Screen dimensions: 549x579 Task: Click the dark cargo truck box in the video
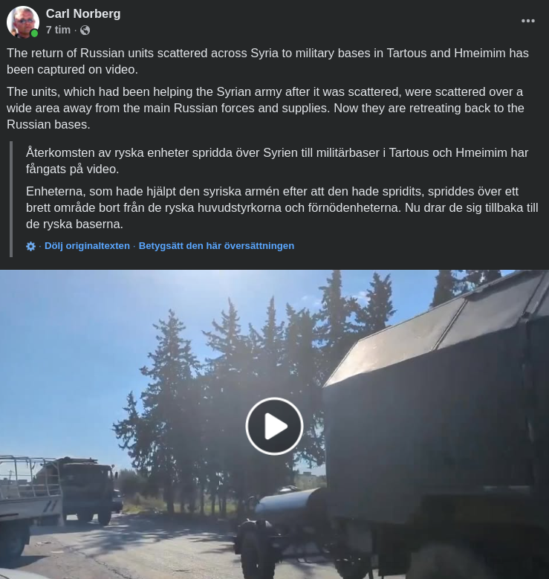point(435,424)
